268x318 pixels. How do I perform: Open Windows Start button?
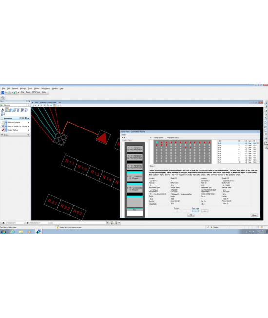tap(3, 232)
